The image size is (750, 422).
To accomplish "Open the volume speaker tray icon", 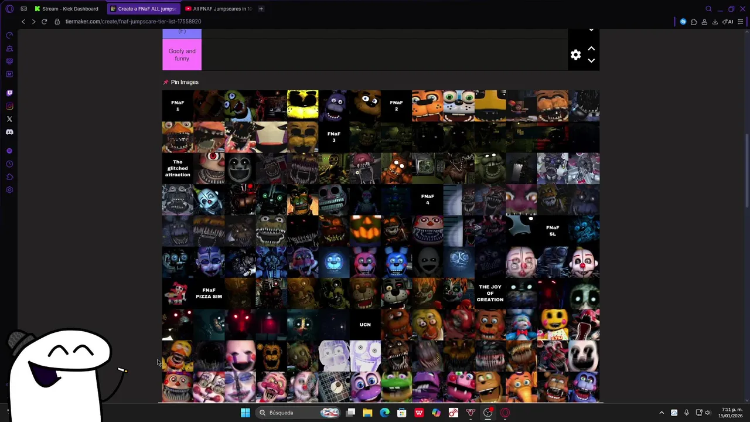I will point(708,413).
